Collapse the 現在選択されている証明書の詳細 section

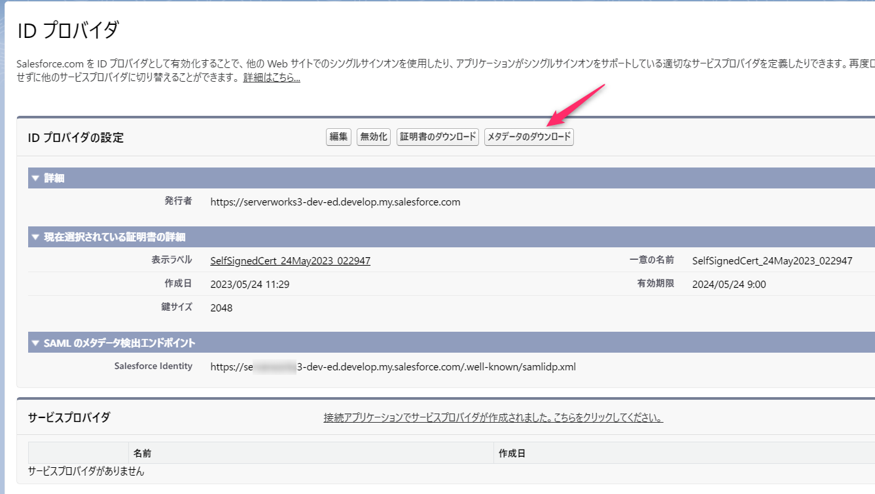coord(35,237)
